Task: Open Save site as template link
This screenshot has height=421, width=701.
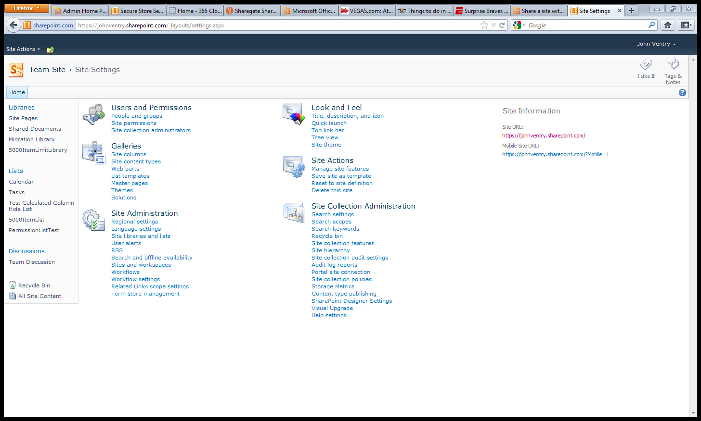Action: tap(341, 176)
